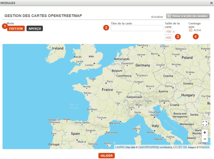Click the numbered marker 4 badge
This screenshot has width=214, height=159.
coord(195,36)
